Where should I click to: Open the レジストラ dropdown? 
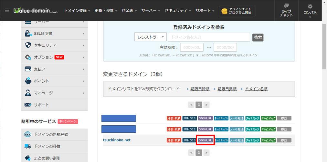(x=150, y=37)
